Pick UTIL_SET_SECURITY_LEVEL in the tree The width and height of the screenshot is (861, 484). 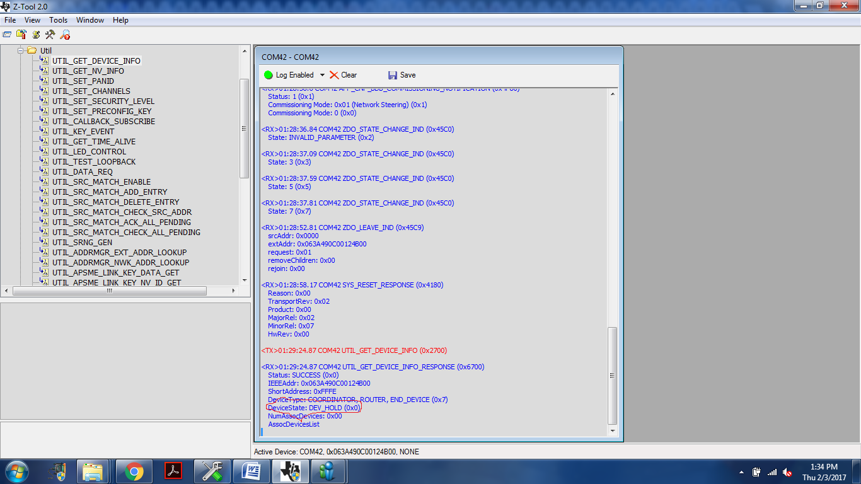(x=103, y=101)
